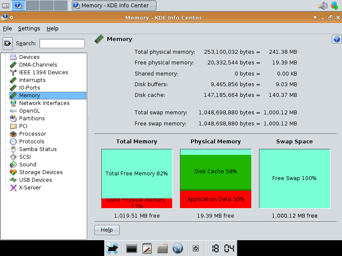The height and width of the screenshot is (256, 342).
Task: Click the Help button below the charts
Action: [x=107, y=230]
